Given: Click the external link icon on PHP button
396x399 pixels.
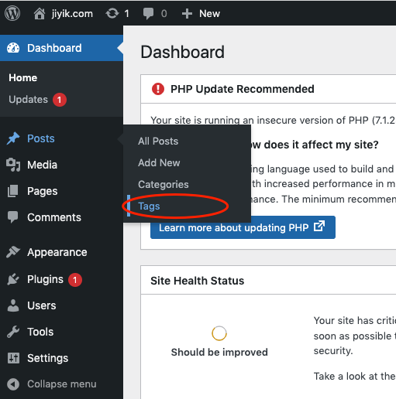Looking at the screenshot, I should pos(319,226).
